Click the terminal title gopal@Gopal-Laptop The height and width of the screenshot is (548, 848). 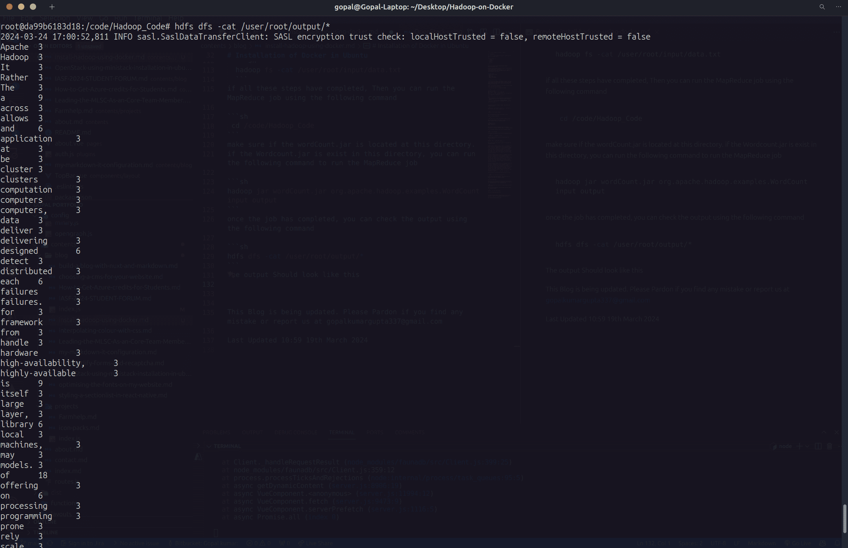point(424,7)
